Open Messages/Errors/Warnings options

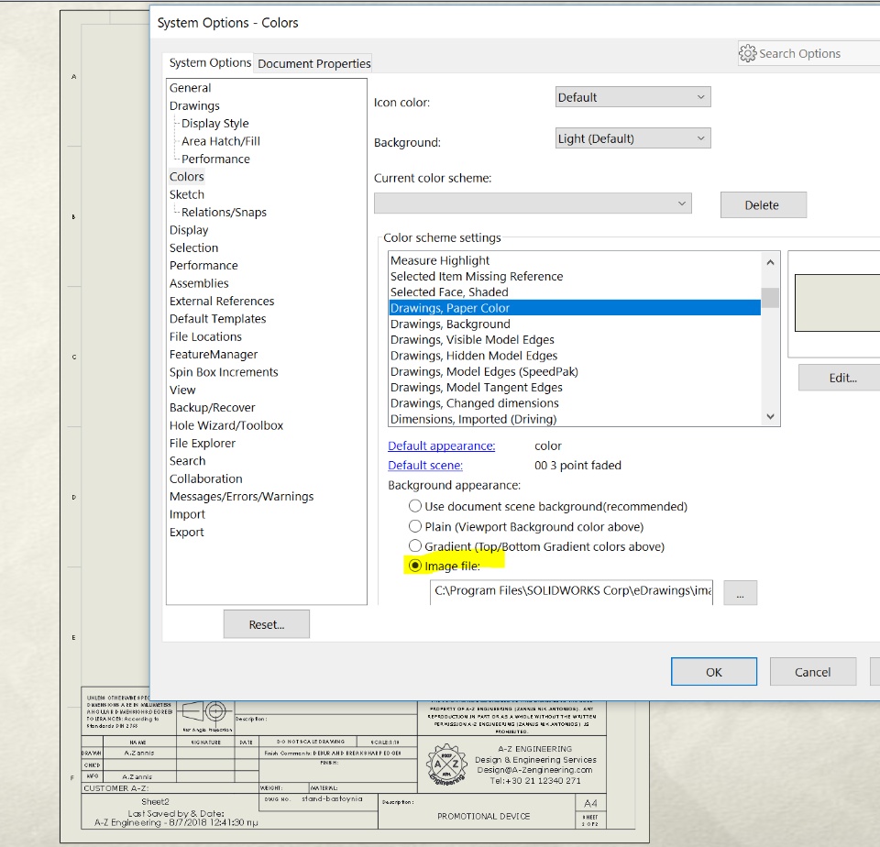click(241, 496)
